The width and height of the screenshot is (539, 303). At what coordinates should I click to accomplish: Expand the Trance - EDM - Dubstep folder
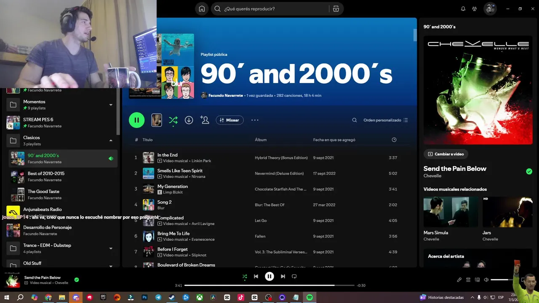coord(111,248)
